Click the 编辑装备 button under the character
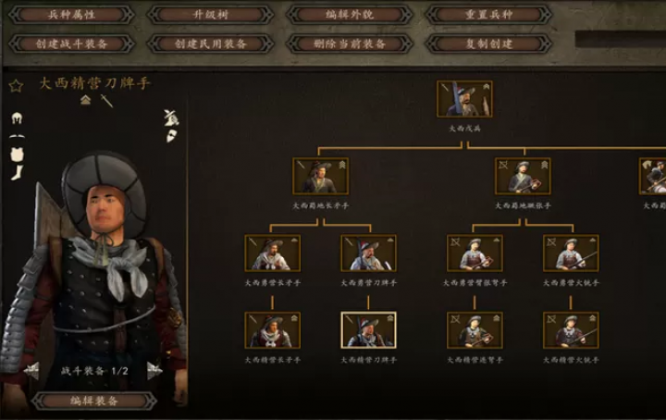This screenshot has width=666, height=420. coord(94,401)
